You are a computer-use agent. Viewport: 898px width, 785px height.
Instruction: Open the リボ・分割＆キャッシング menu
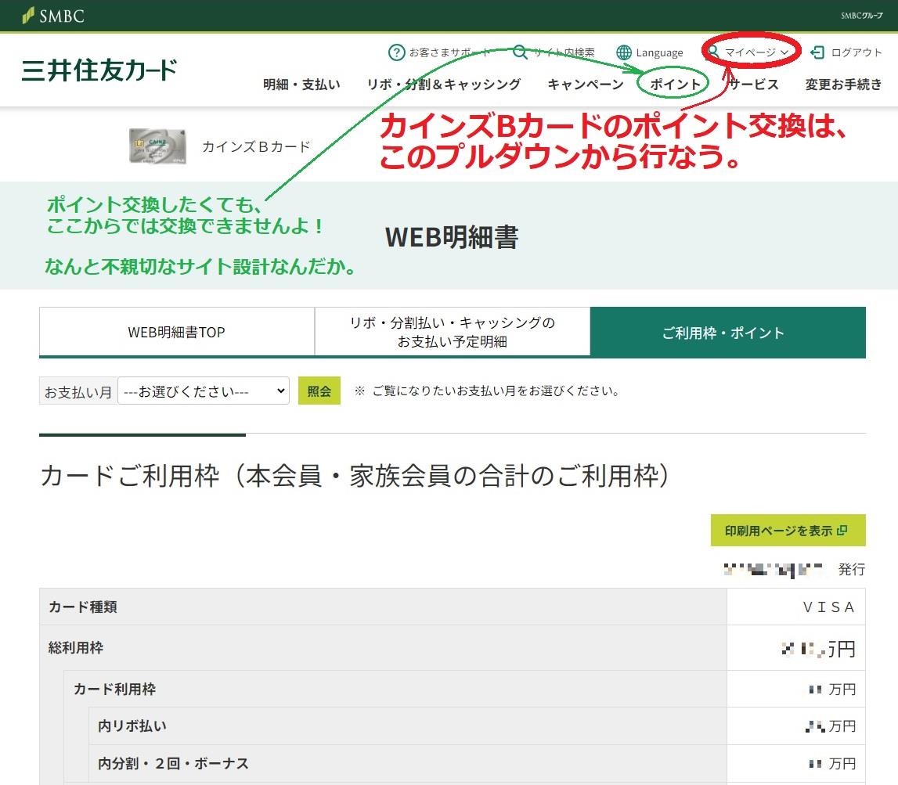444,85
